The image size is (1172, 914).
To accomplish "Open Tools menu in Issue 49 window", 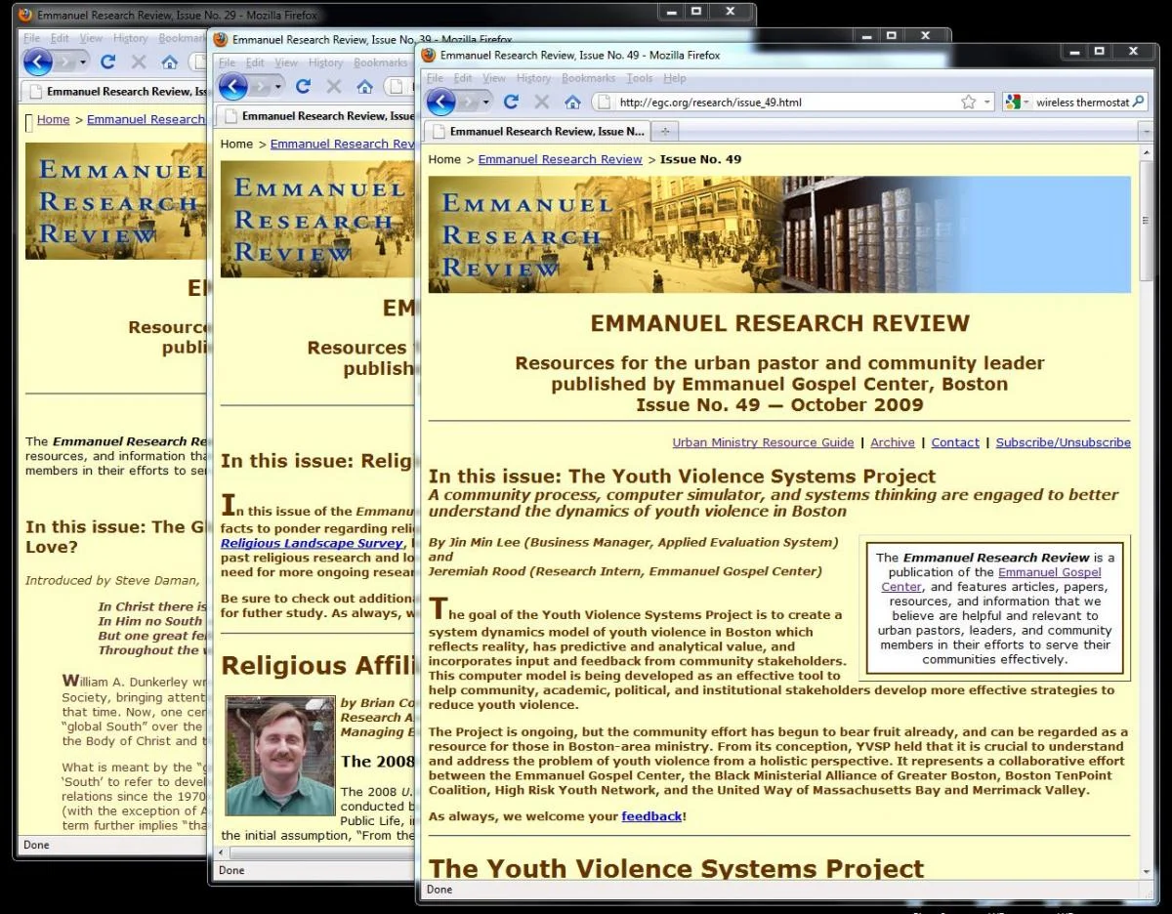I will coord(640,78).
